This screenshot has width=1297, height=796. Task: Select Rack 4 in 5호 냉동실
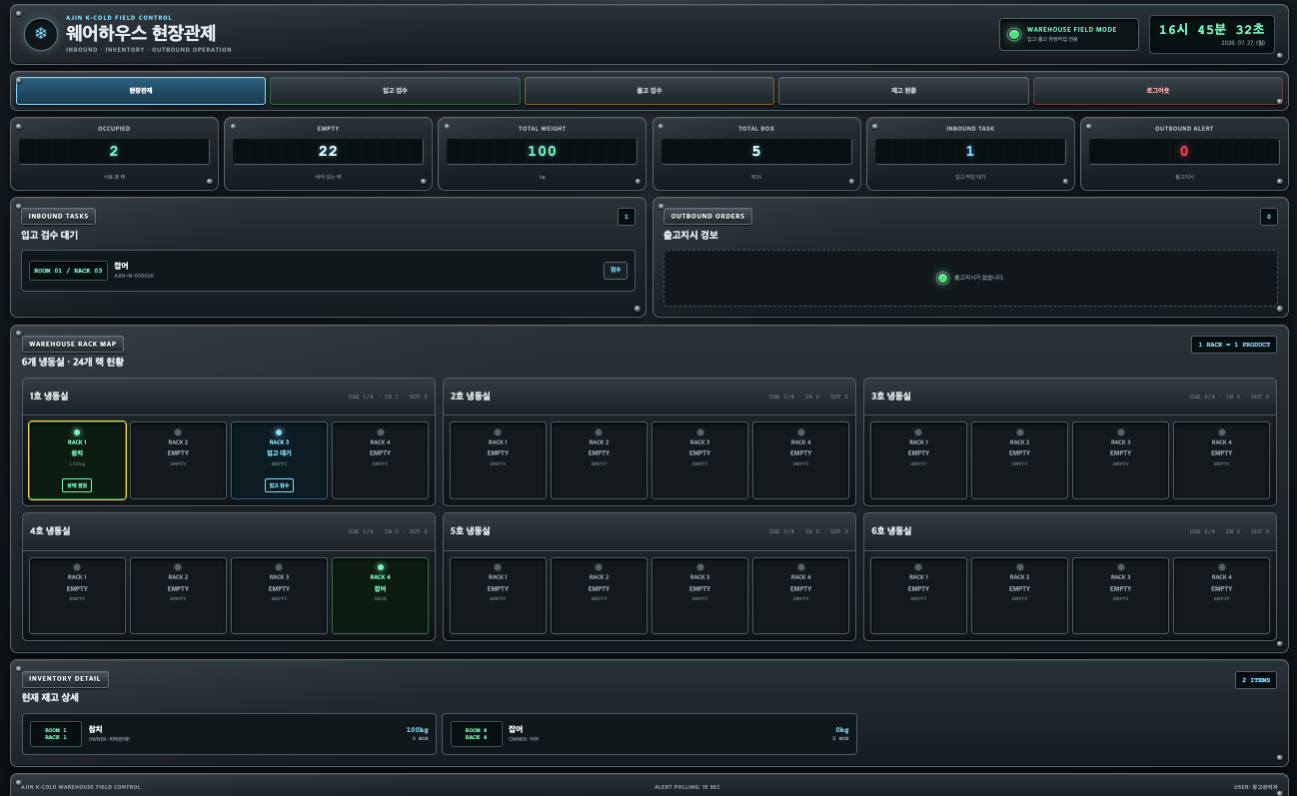(x=800, y=595)
